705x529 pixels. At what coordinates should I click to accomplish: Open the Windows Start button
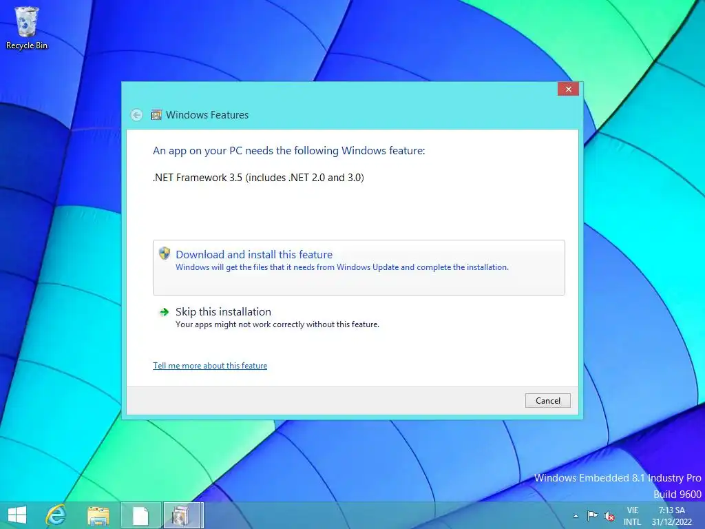[17, 515]
